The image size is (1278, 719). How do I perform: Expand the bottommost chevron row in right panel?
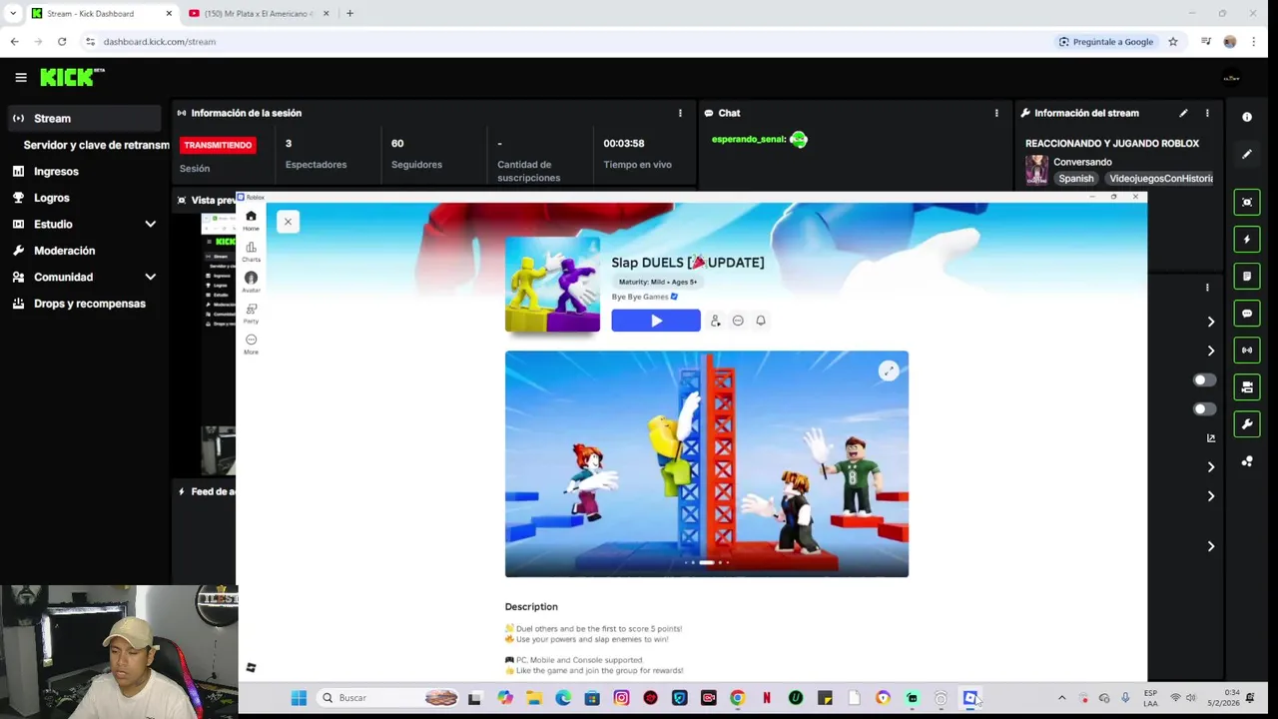[1211, 546]
